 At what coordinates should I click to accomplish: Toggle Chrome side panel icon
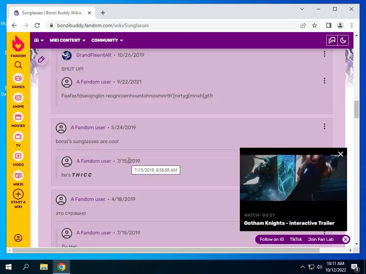329,25
